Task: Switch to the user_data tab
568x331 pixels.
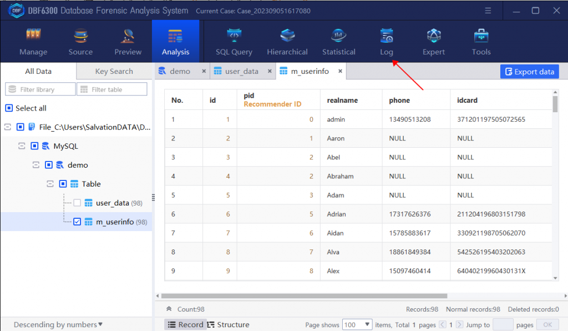Action: point(242,71)
